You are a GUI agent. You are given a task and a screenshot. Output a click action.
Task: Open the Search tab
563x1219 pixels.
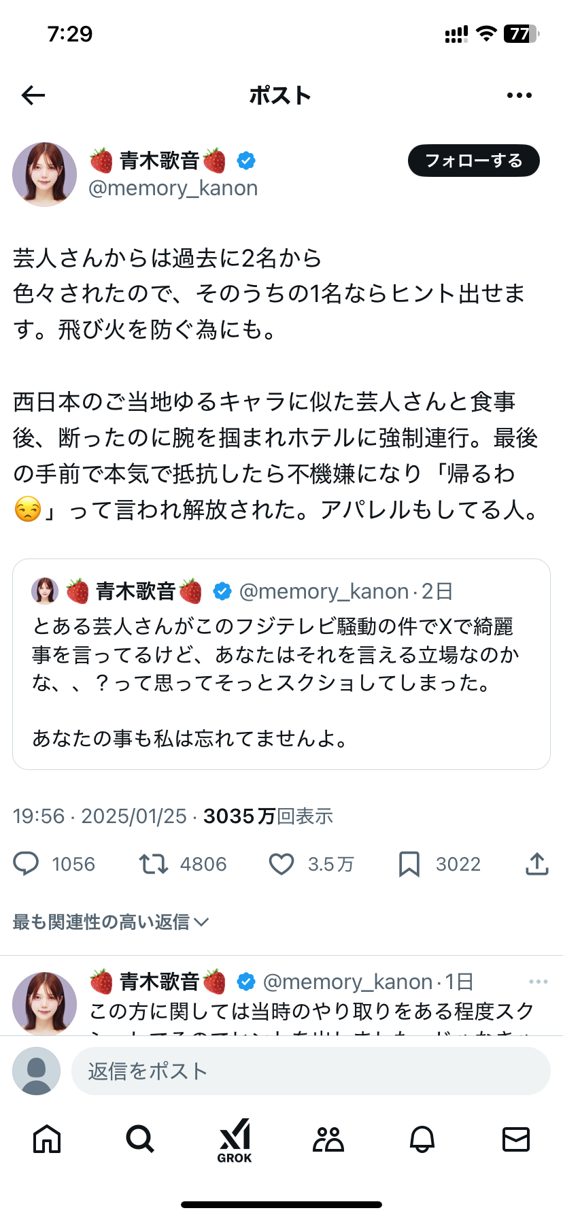coord(140,1139)
